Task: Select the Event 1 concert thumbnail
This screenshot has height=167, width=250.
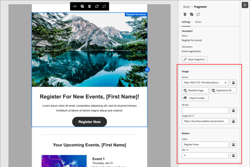Action: [x=64, y=161]
